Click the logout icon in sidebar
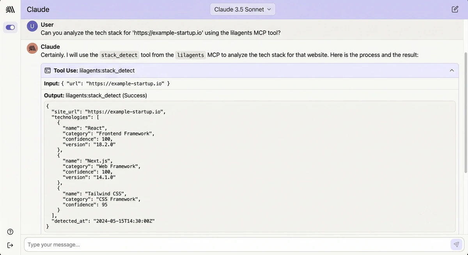 tap(11, 245)
